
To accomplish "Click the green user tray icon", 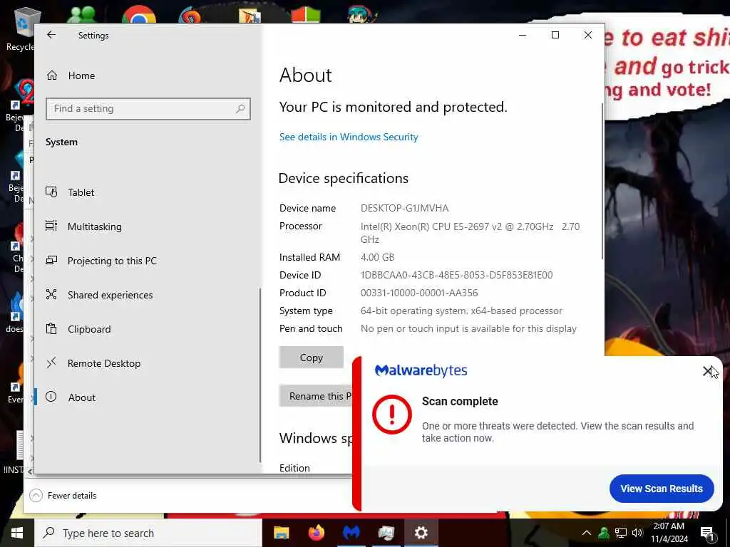I will click(x=604, y=533).
